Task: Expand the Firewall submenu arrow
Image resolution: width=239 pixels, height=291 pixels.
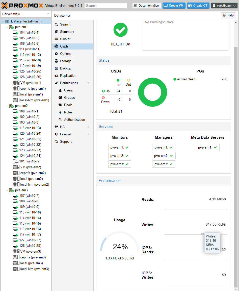Action: coord(88,134)
